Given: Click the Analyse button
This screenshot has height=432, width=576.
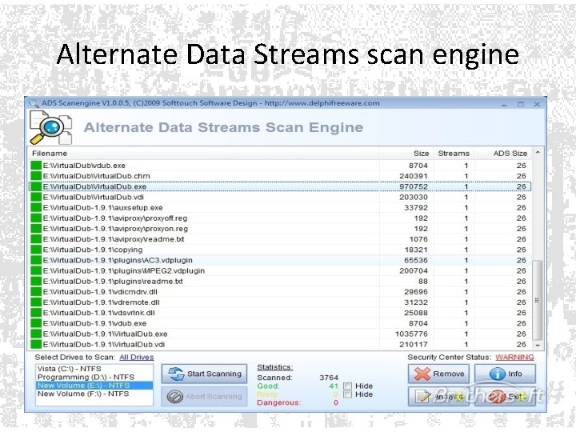Looking at the screenshot, I should click(x=438, y=397).
